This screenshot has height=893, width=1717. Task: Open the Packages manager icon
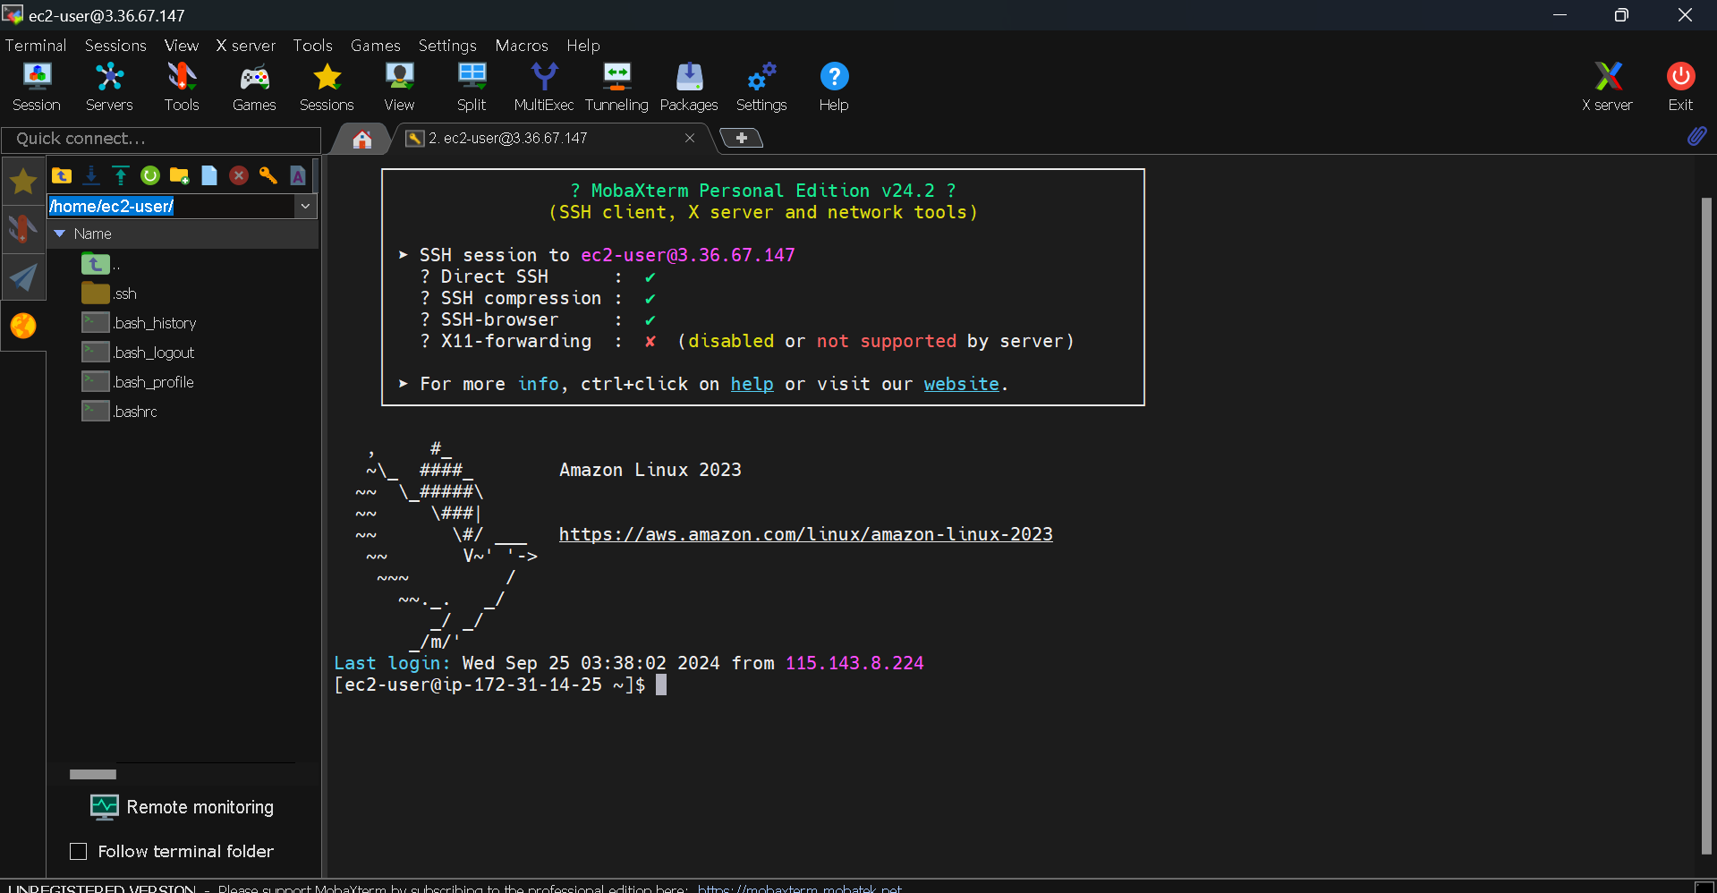point(689,87)
